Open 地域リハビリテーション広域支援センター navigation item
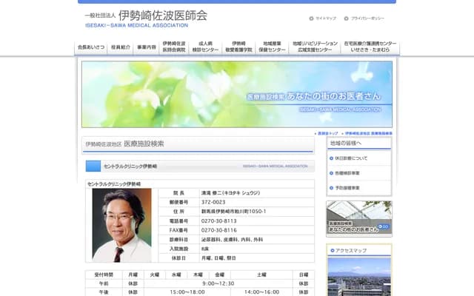 (x=315, y=47)
